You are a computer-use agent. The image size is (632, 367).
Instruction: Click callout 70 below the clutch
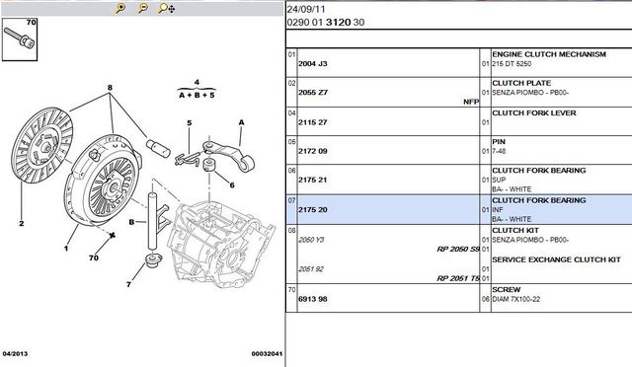[x=94, y=257]
